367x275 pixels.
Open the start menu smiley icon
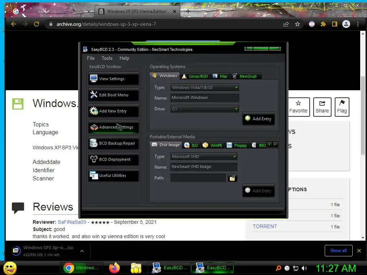(x=10, y=268)
